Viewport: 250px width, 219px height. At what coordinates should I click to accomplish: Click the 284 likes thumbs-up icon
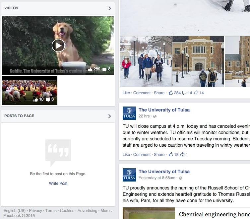(x=171, y=93)
